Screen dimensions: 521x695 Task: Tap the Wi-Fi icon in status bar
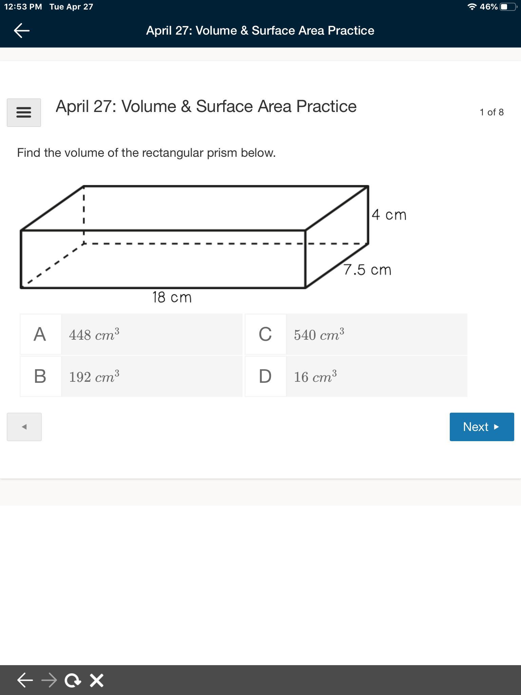point(472,7)
